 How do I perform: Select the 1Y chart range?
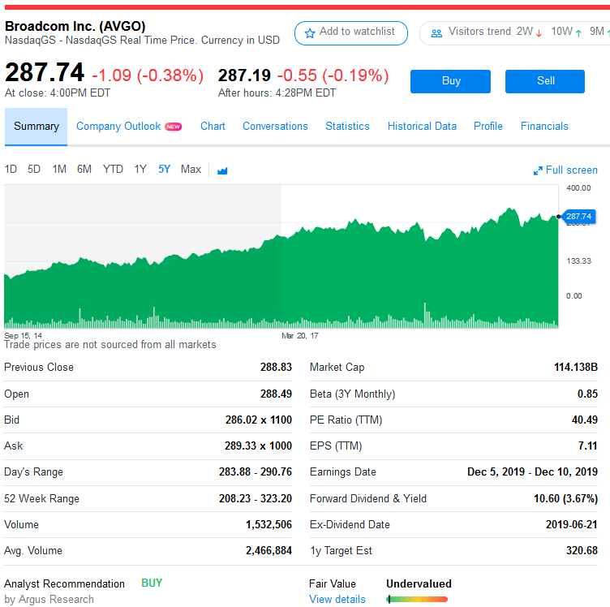pos(140,170)
